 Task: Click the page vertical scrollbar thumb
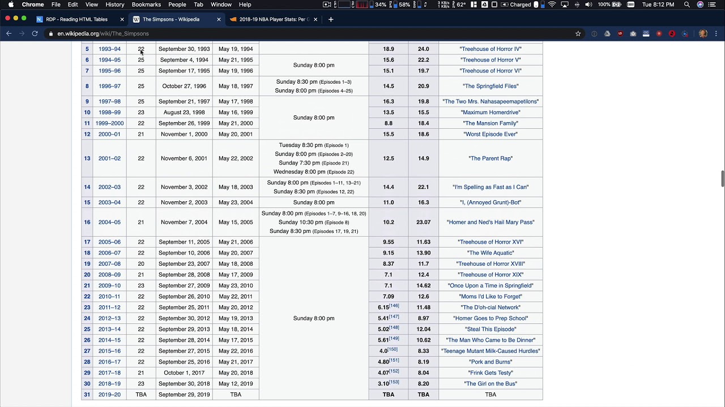point(722,178)
